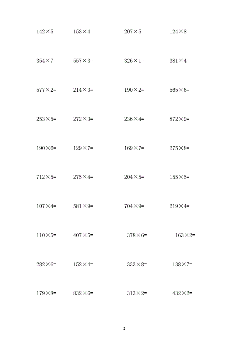Select the 155×5= multiplication
This screenshot has width=241, height=340.
[180, 177]
